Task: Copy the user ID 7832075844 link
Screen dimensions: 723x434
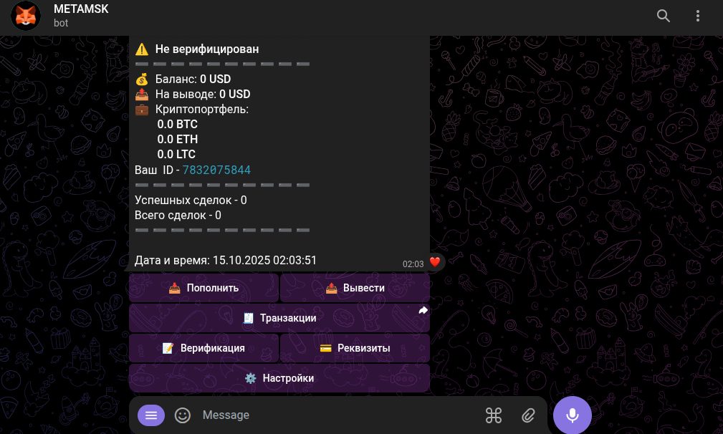Action: [216, 170]
